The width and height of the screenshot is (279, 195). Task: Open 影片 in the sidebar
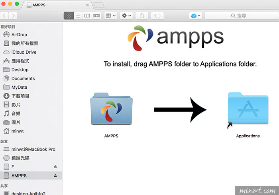(31, 105)
